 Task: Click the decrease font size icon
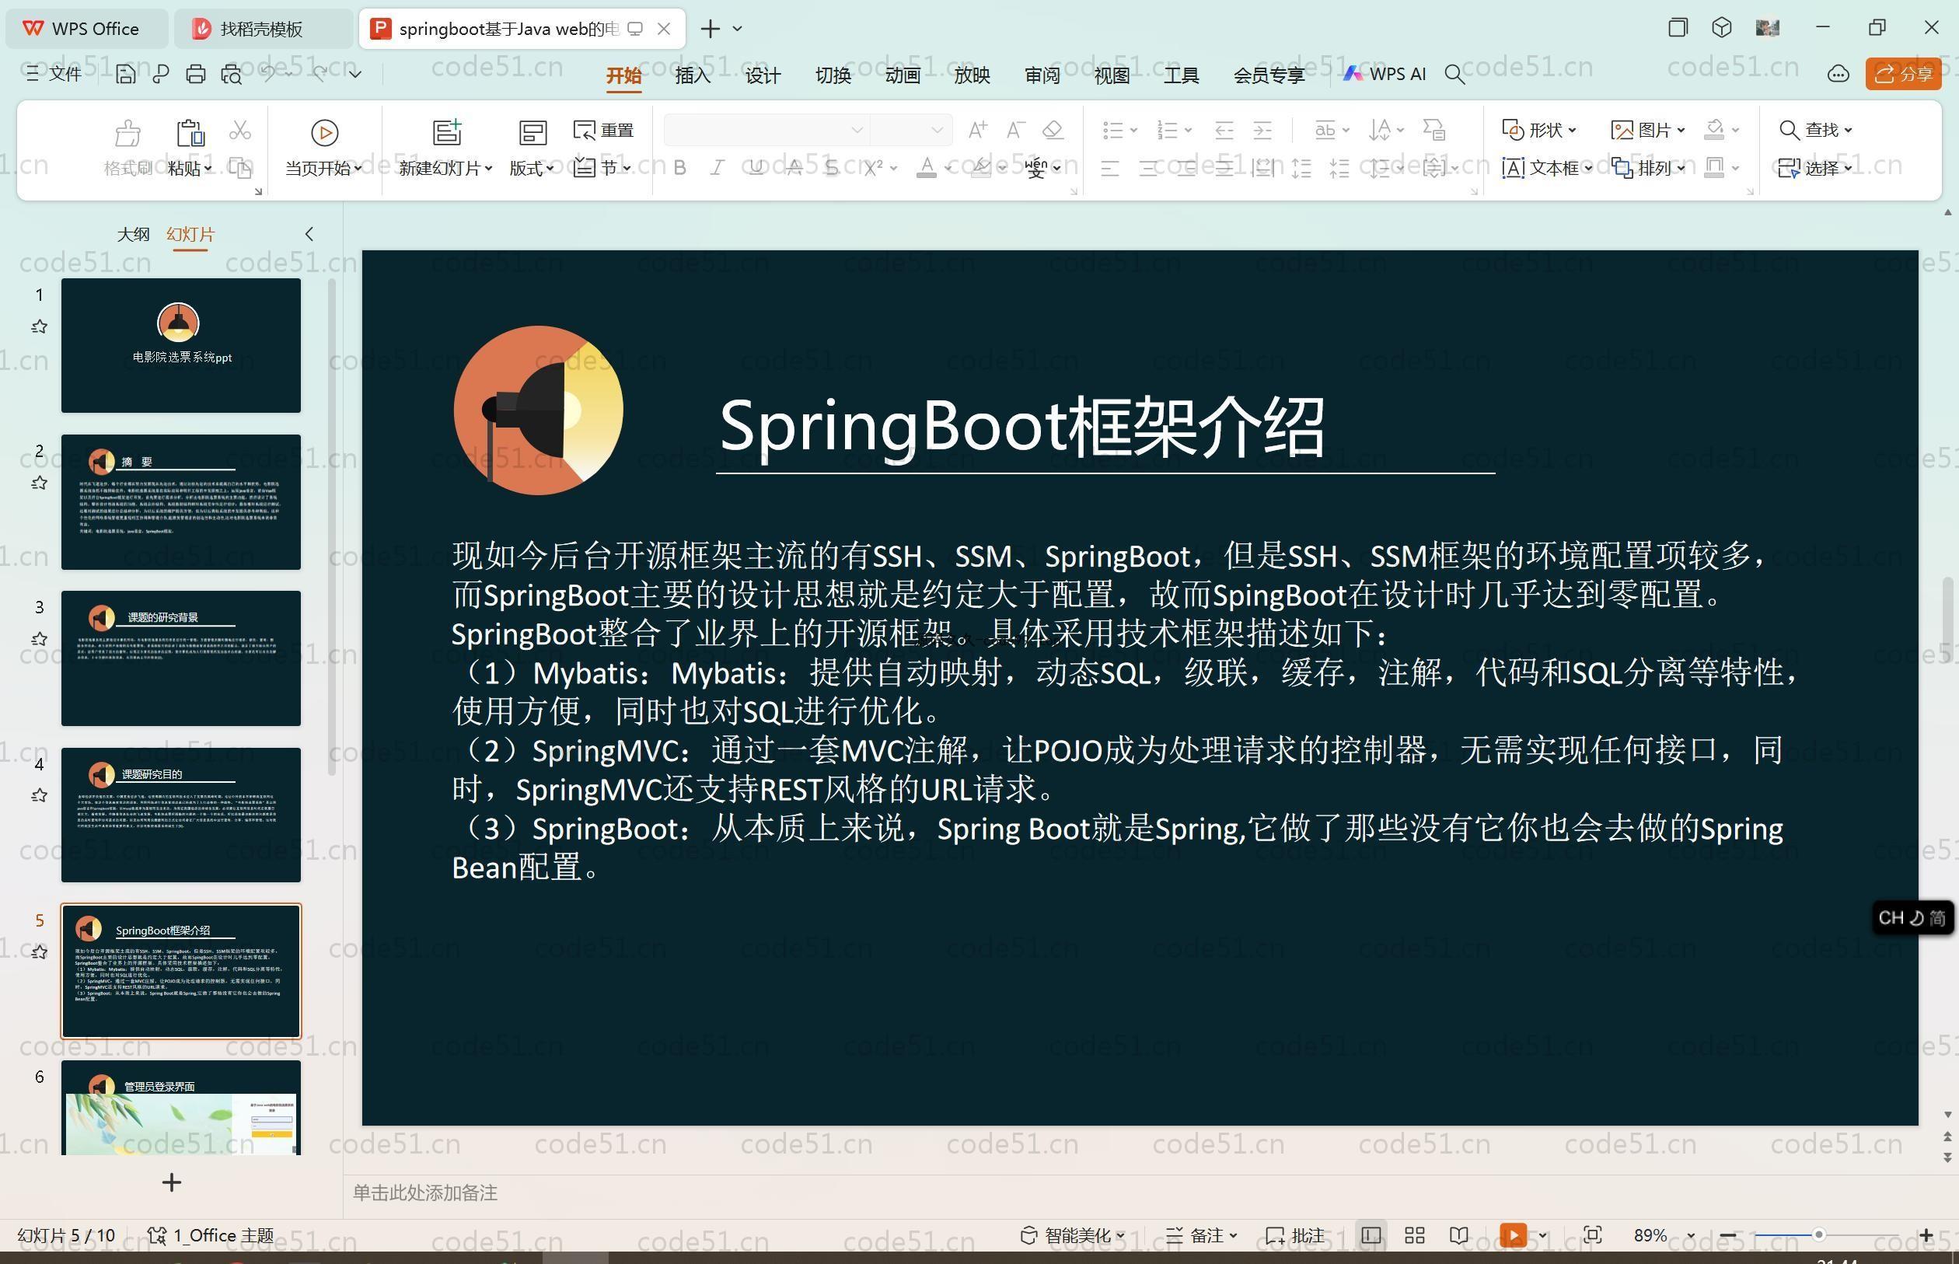coord(1015,130)
